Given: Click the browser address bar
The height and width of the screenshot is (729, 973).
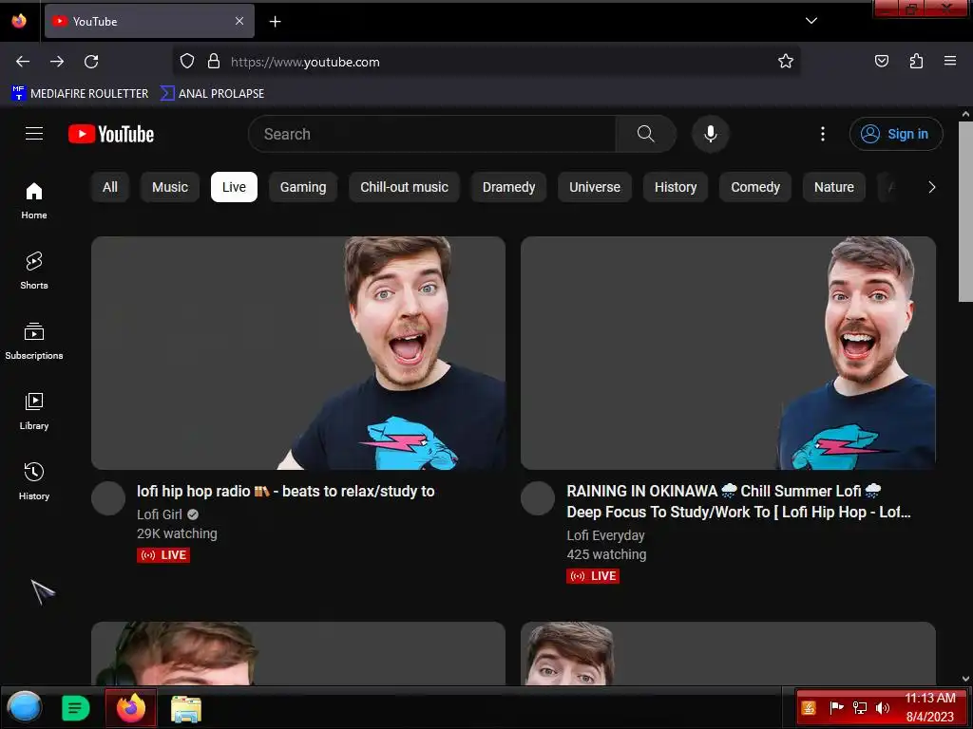Looking at the screenshot, I should click(486, 62).
